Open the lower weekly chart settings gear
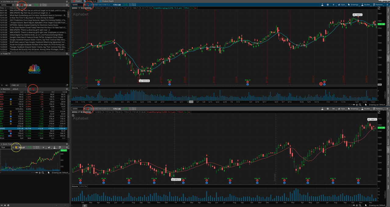This screenshot has height=207, width=390. point(328,109)
